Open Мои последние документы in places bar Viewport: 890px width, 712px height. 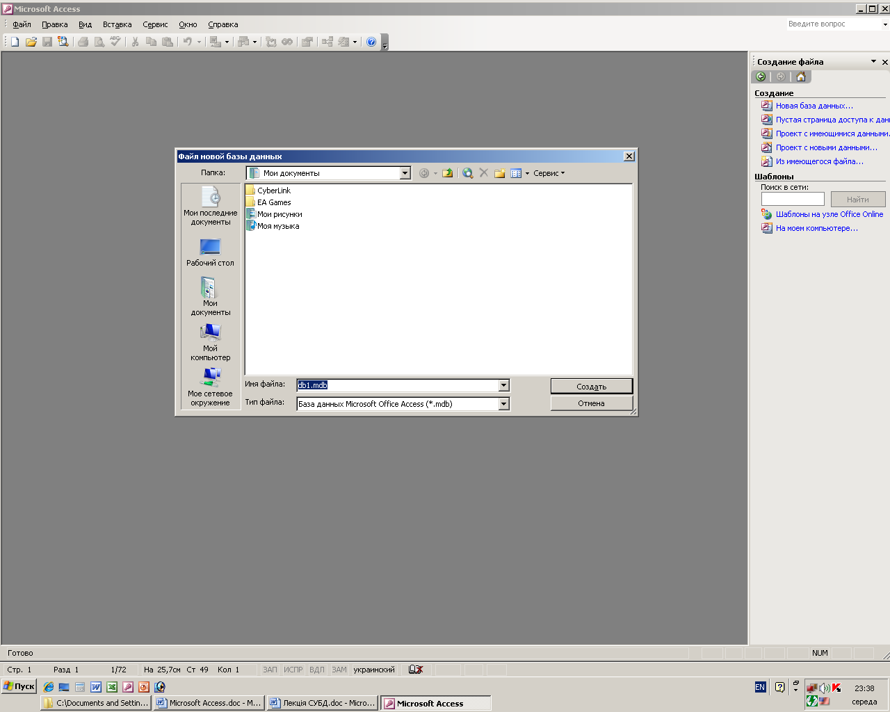[211, 206]
